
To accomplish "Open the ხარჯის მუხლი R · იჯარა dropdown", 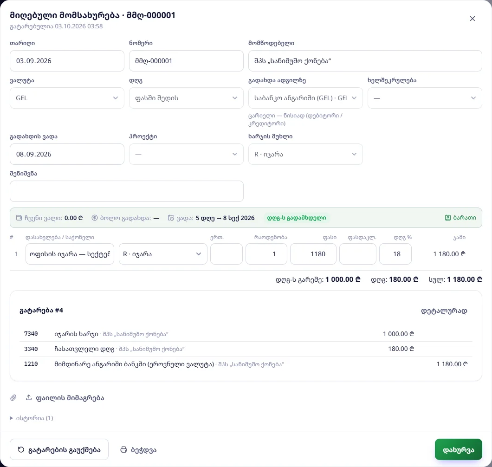I will tap(305, 154).
